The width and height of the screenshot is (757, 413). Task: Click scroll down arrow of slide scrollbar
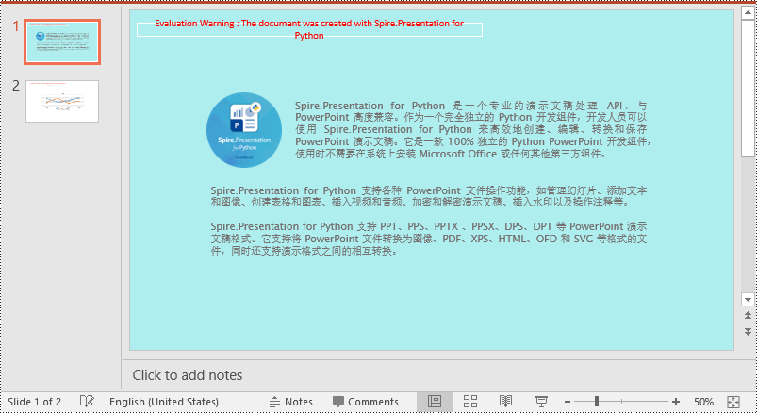click(x=748, y=300)
